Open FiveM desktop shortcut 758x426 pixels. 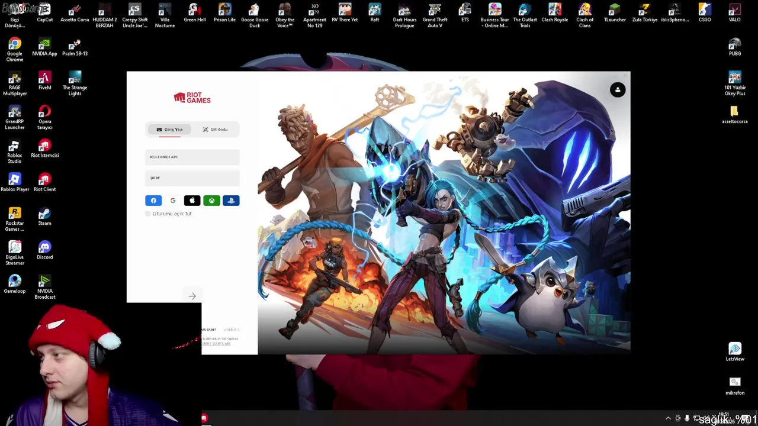44,81
